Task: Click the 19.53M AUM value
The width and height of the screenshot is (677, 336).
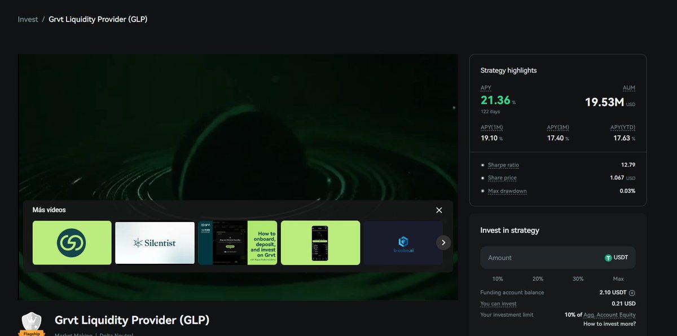Action: [604, 102]
